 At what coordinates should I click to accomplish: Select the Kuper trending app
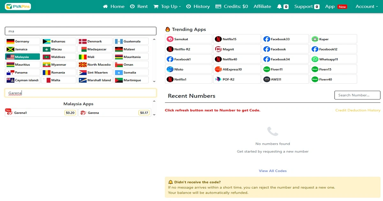[x=334, y=39]
